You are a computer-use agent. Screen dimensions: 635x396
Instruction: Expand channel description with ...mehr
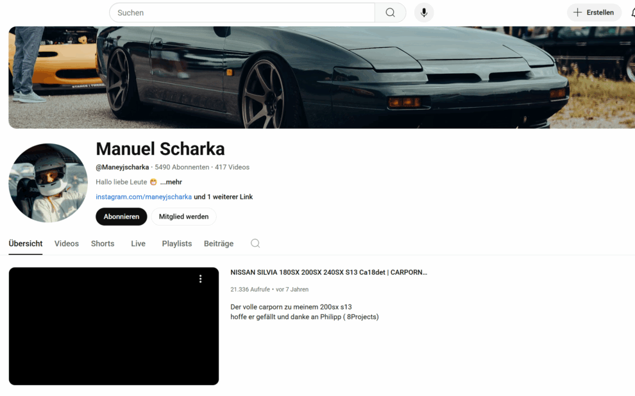[171, 182]
